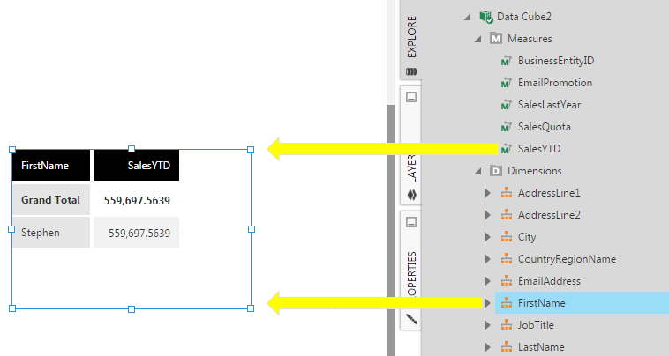
Task: Click the EmailAddress hierarchy icon
Action: pyautogui.click(x=507, y=281)
